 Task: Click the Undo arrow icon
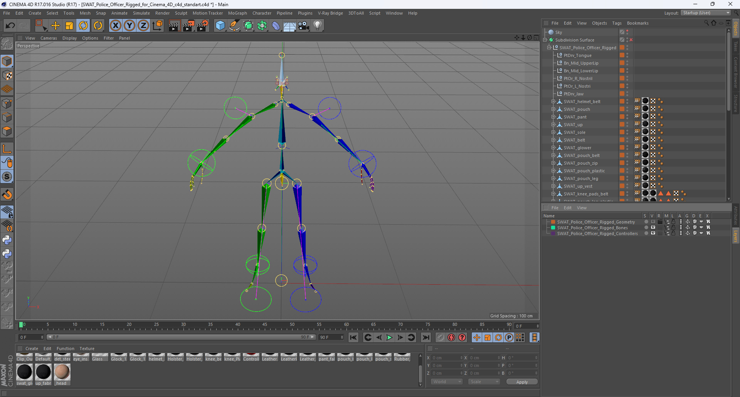tap(10, 26)
